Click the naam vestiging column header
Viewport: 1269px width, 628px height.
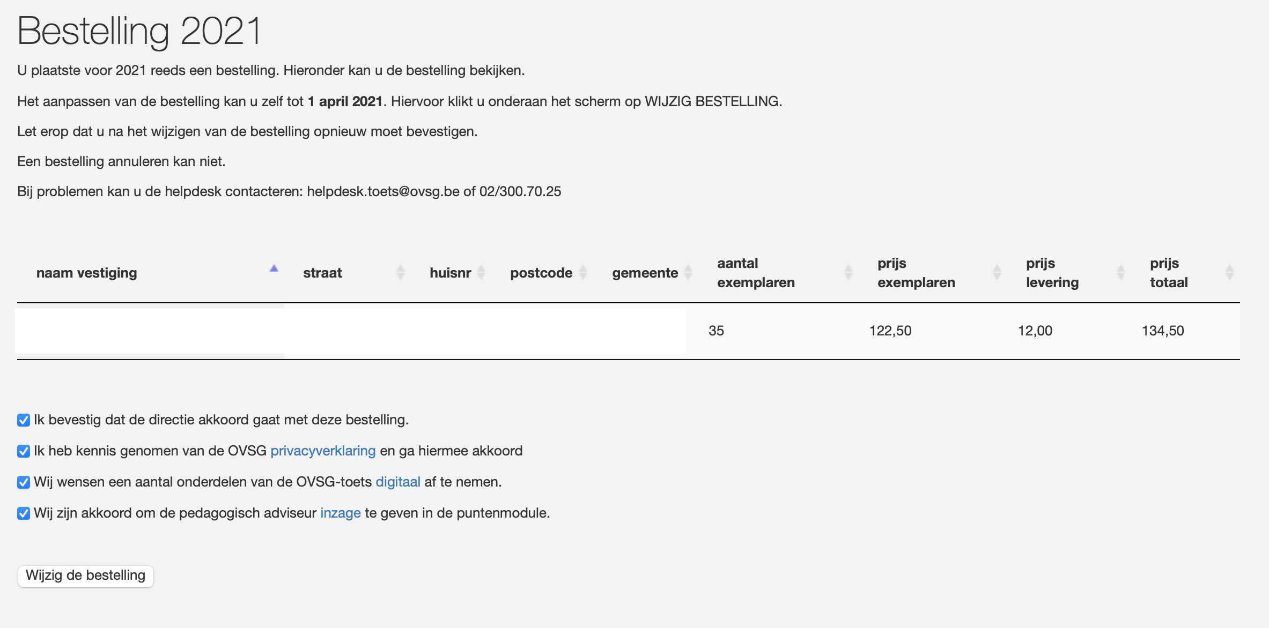(x=87, y=273)
